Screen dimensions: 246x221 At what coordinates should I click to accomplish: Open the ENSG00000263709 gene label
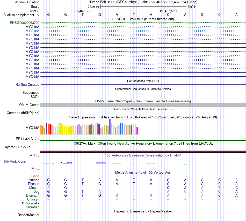click(25, 23)
